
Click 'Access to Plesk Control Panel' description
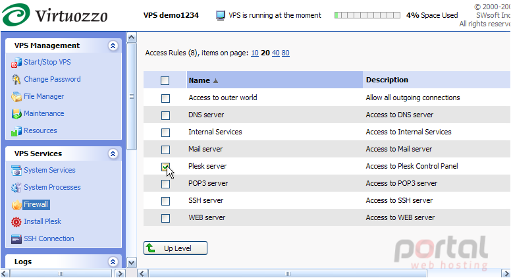pyautogui.click(x=412, y=166)
